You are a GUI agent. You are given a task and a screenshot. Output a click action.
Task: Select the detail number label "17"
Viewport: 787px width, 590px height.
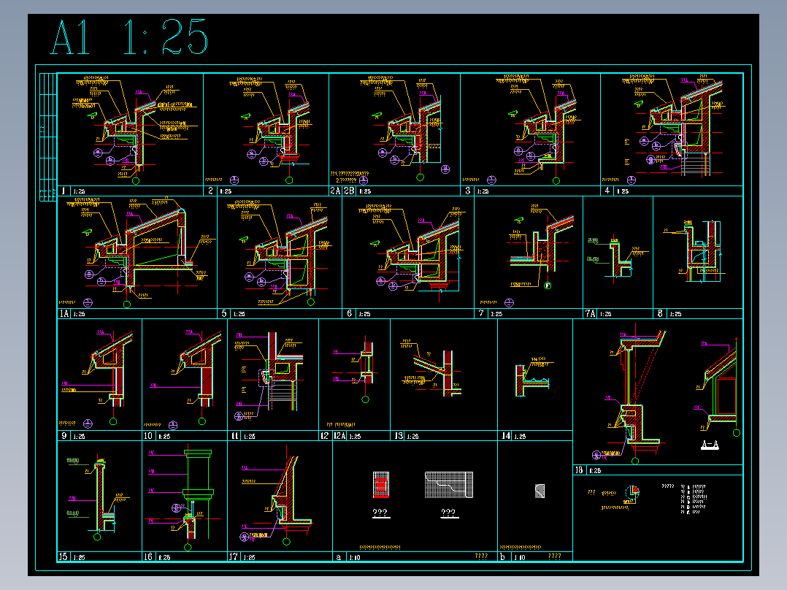pos(234,556)
